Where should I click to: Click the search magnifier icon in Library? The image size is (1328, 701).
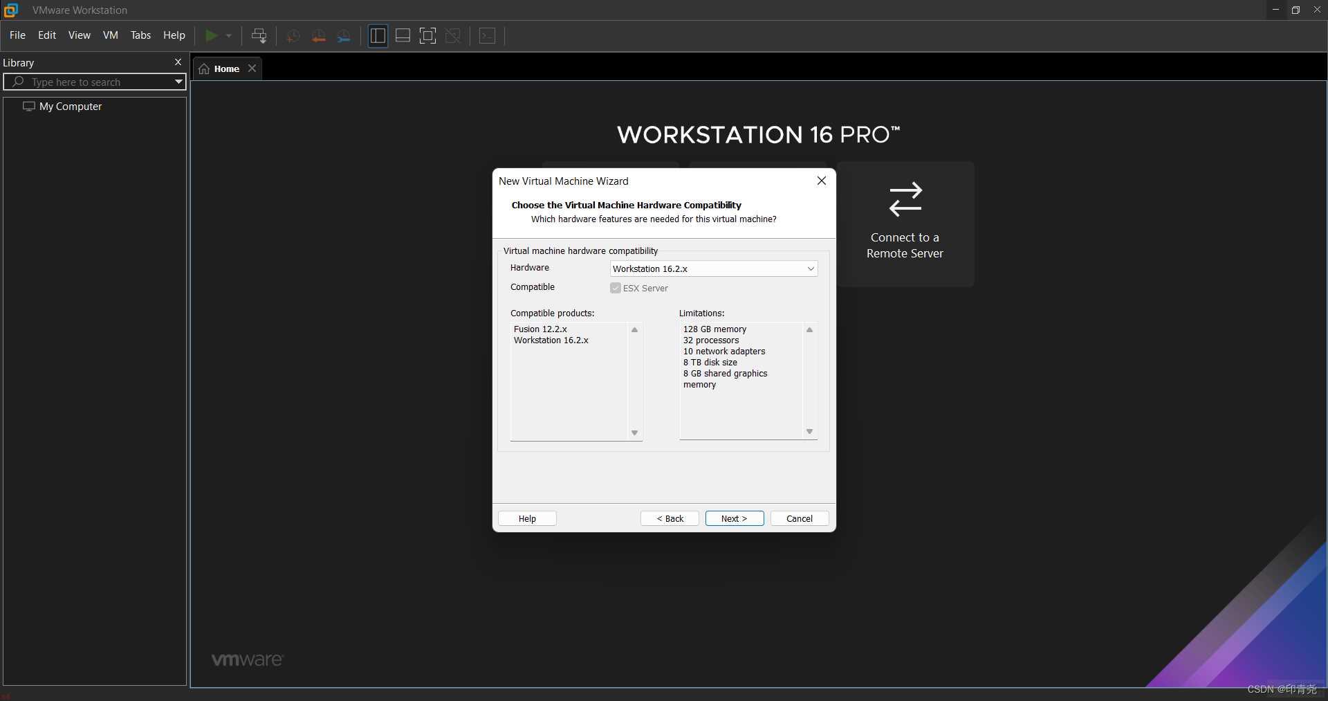(x=19, y=82)
